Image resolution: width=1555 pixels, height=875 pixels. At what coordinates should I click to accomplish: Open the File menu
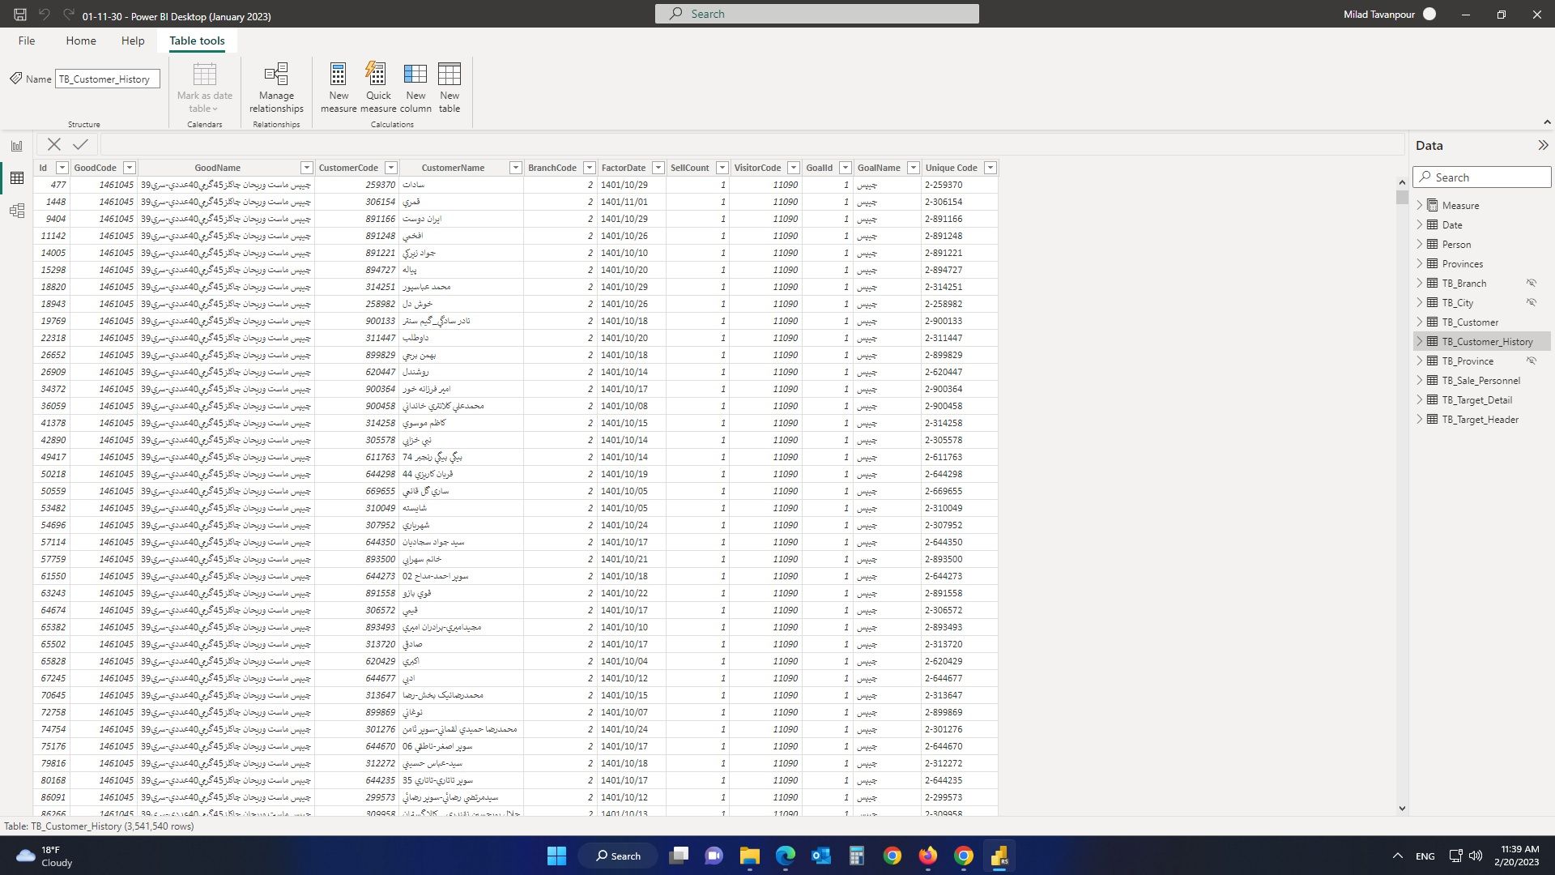tap(27, 41)
